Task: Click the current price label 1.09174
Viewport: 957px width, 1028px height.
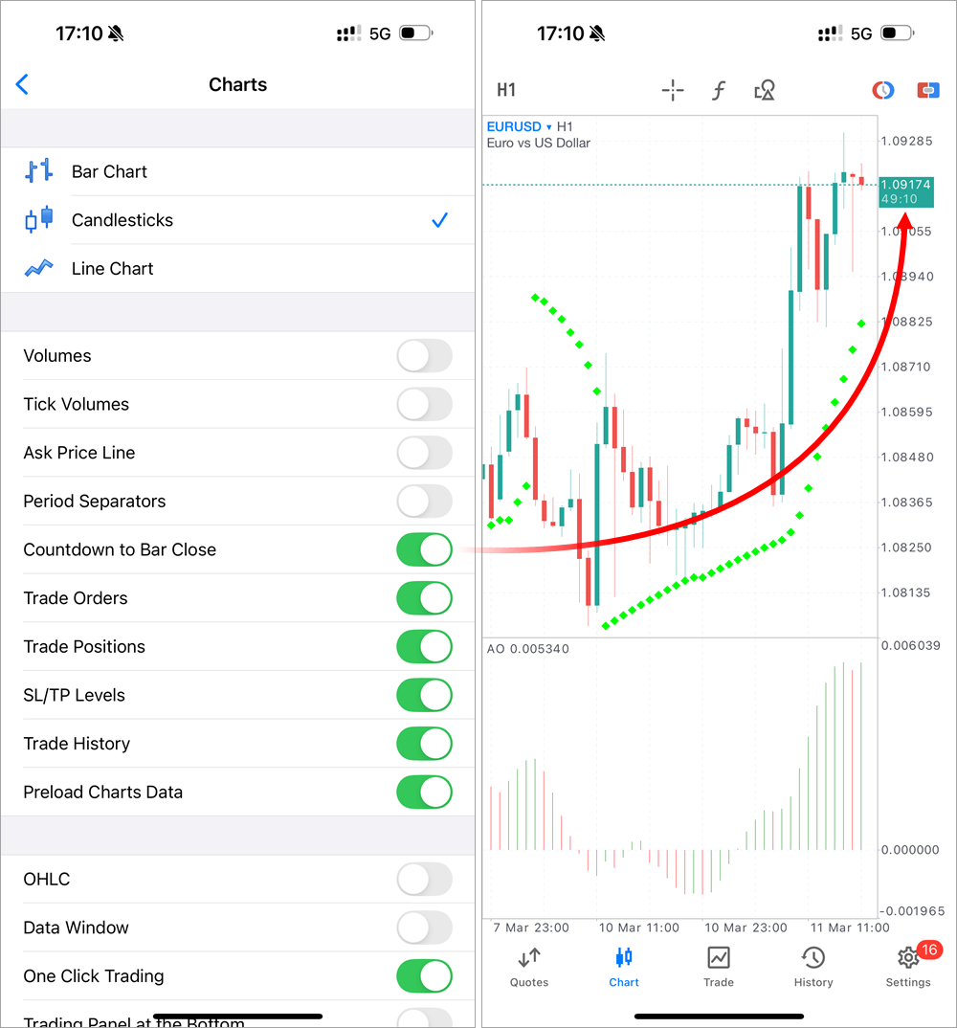Action: [905, 185]
